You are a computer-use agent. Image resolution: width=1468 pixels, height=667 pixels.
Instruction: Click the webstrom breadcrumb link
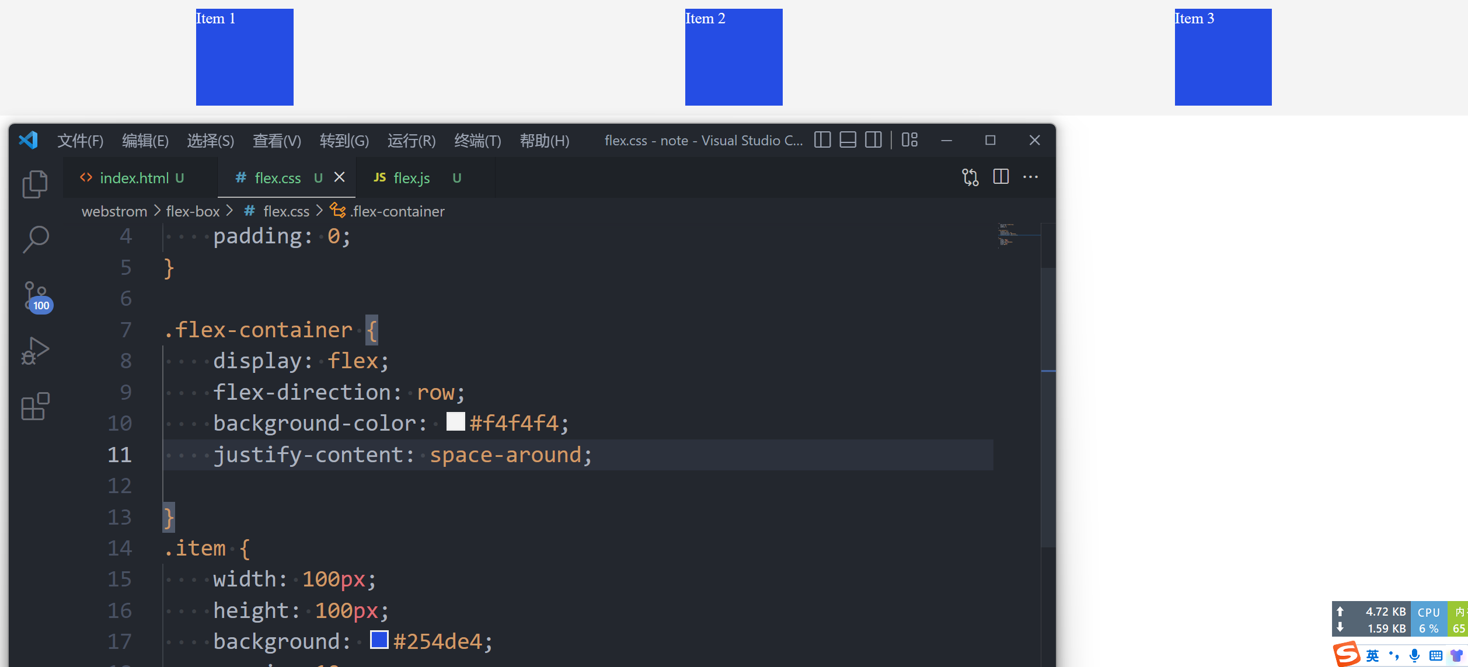click(114, 211)
